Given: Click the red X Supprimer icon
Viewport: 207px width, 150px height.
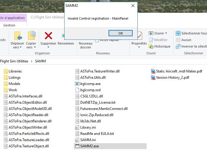Looking at the screenshot, I should (48, 36).
